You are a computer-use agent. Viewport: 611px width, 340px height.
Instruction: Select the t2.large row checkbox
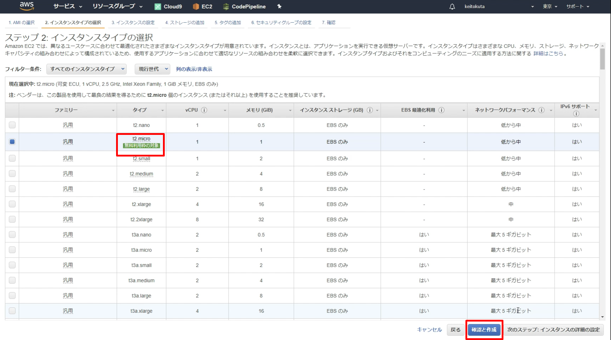point(12,189)
